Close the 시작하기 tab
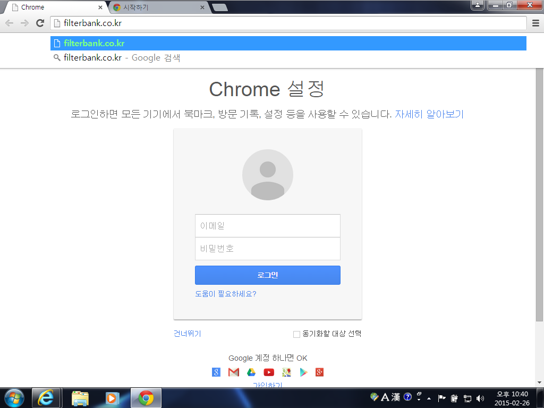Viewport: 544px width, 408px height. click(x=202, y=7)
